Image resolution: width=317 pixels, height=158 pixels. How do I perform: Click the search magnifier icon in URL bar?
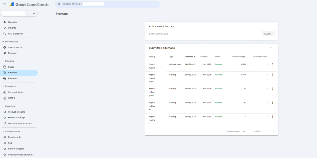[x=59, y=4]
